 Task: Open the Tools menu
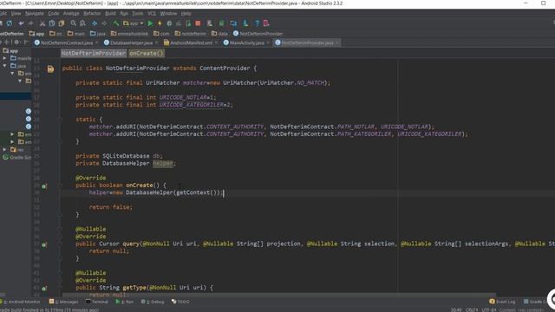(137, 14)
